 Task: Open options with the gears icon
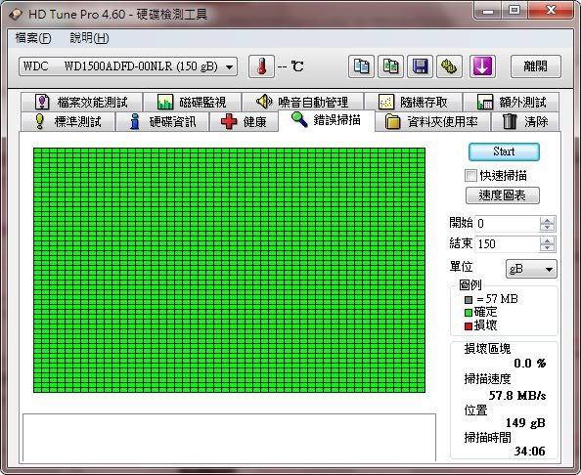click(x=450, y=66)
